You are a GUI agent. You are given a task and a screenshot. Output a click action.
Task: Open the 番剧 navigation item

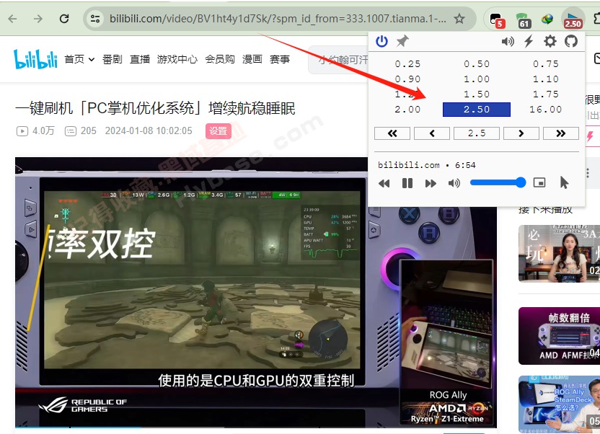(x=112, y=59)
